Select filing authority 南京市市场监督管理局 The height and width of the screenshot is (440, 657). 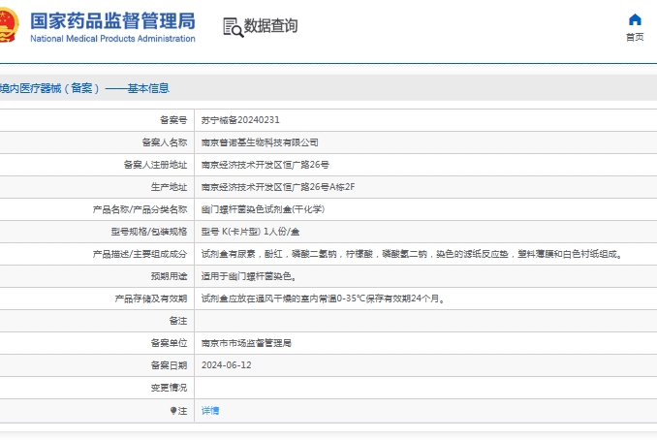(x=246, y=343)
